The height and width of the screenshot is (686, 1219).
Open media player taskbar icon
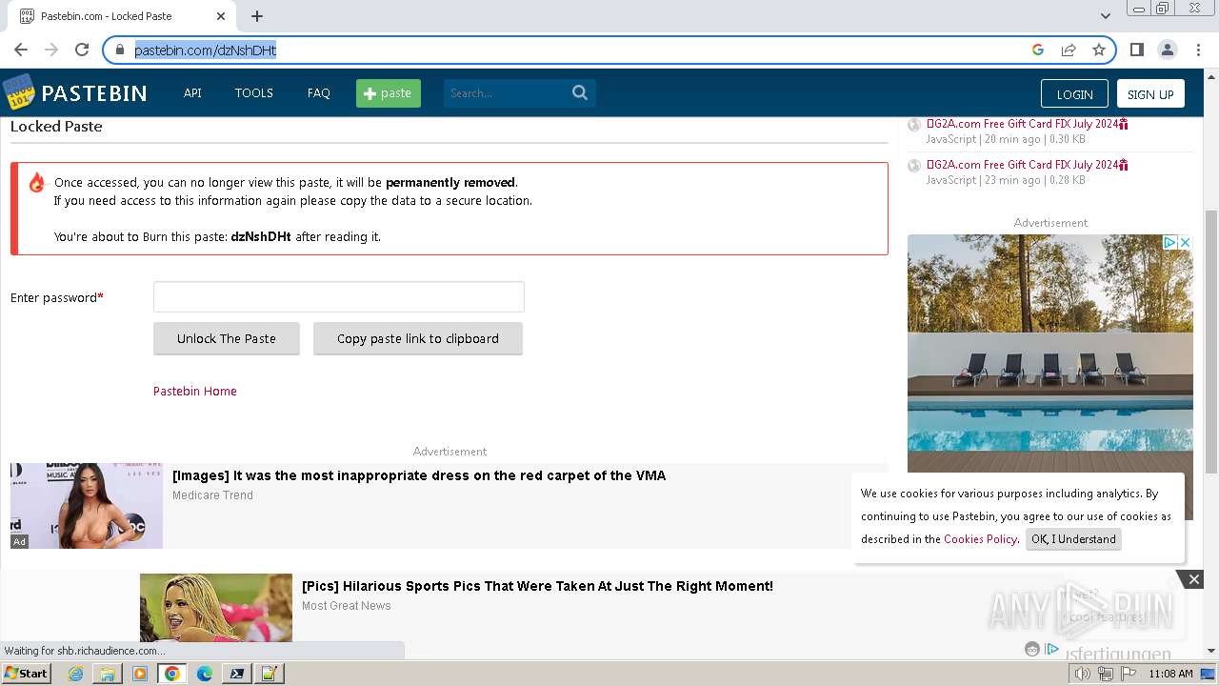(x=140, y=674)
